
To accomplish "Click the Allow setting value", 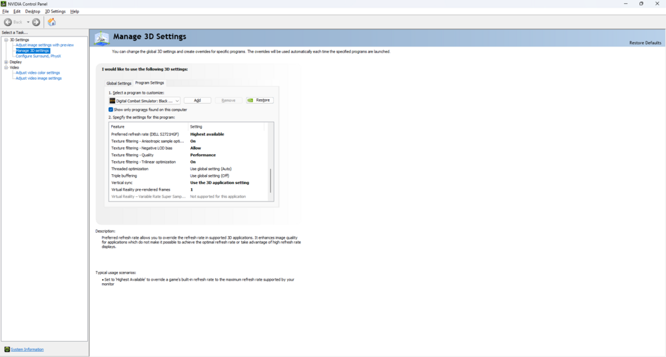I will [x=196, y=148].
